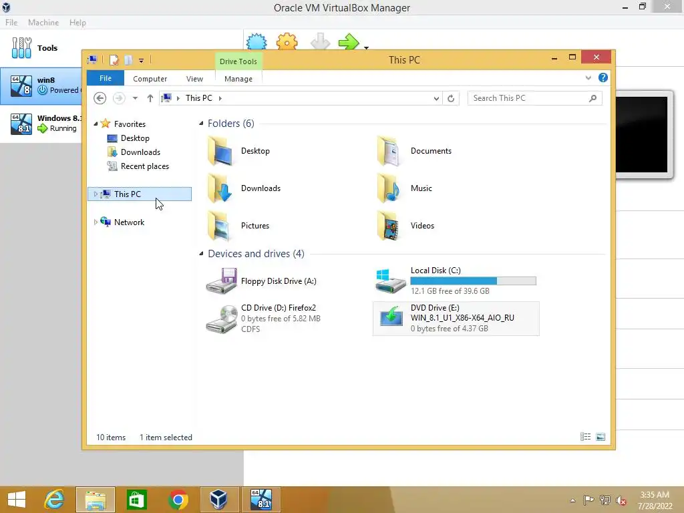Select the Music folder icon
Screen dimensions: 684x513
tap(389, 188)
